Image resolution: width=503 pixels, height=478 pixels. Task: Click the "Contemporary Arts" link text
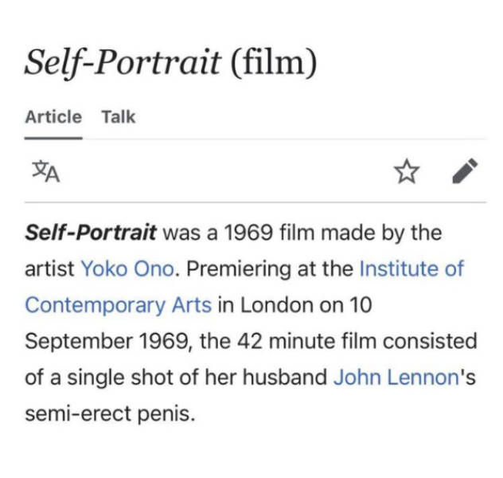(x=119, y=305)
